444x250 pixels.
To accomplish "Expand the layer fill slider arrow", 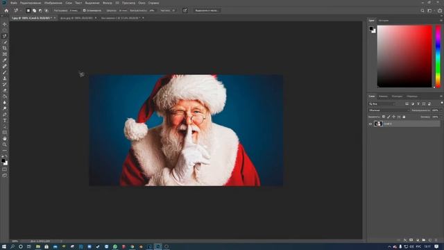I will [x=441, y=117].
